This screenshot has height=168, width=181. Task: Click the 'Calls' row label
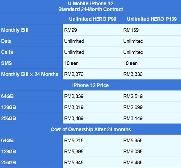click(7, 52)
